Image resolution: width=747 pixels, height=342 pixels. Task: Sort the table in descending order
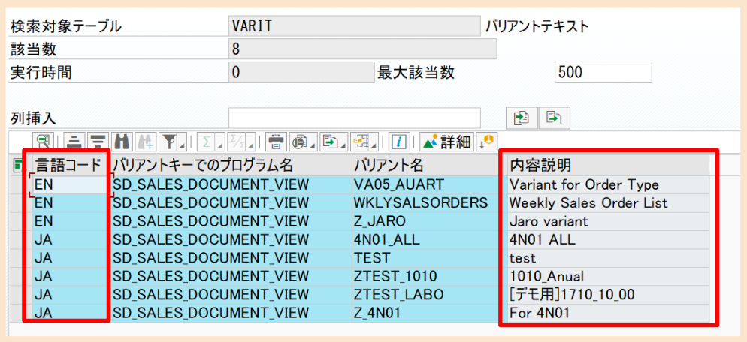pos(97,141)
